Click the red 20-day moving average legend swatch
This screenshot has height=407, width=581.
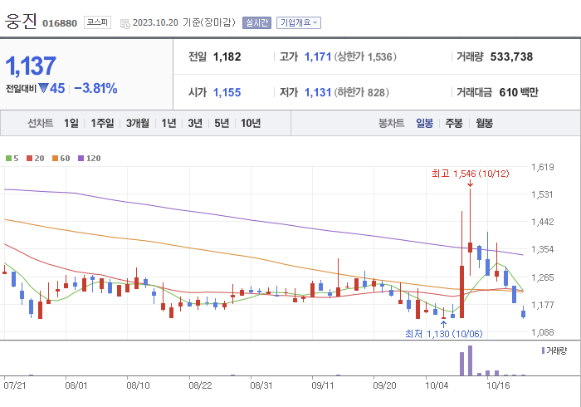(x=29, y=159)
